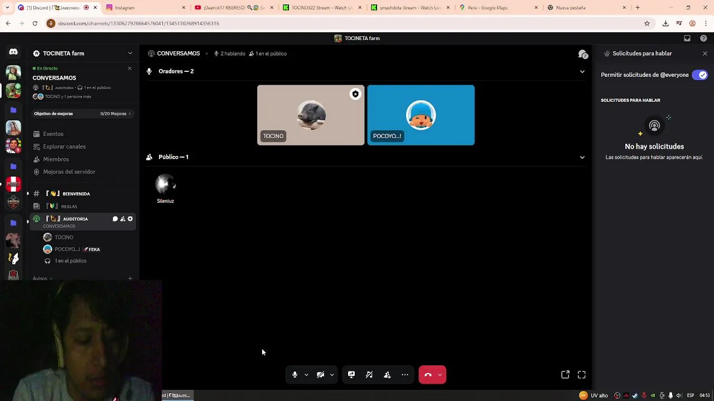
Task: Open first server folder in server list
Action: [13, 110]
